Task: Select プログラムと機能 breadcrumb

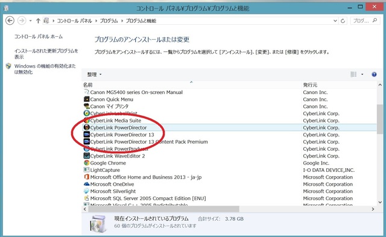Action: click(141, 21)
